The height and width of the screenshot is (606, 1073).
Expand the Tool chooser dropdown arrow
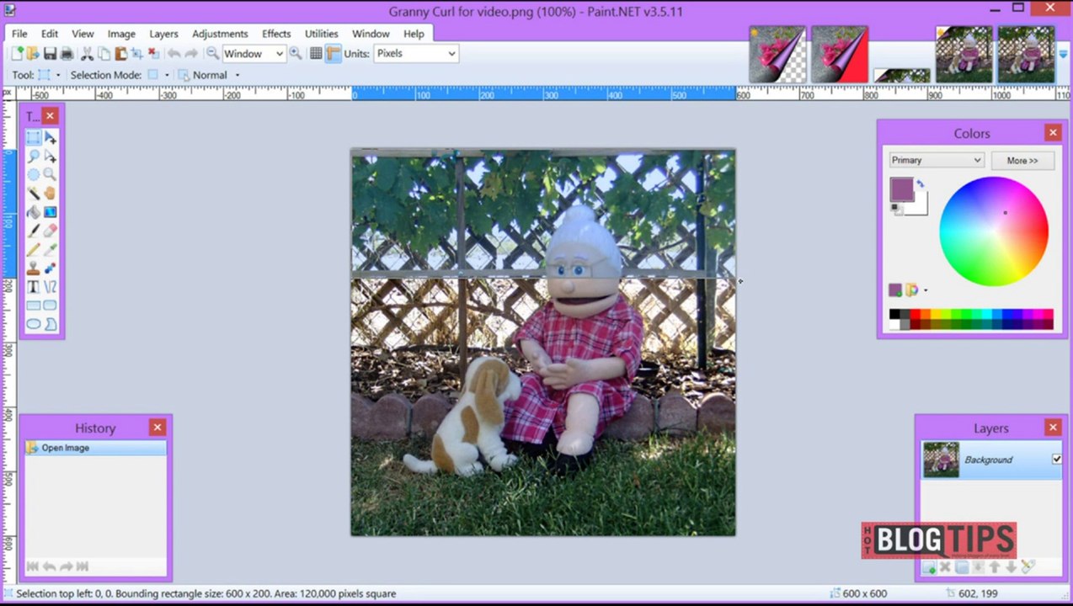coord(58,75)
